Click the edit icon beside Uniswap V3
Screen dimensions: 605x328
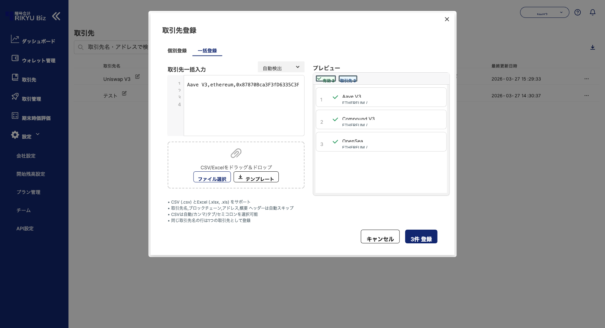coord(137,77)
